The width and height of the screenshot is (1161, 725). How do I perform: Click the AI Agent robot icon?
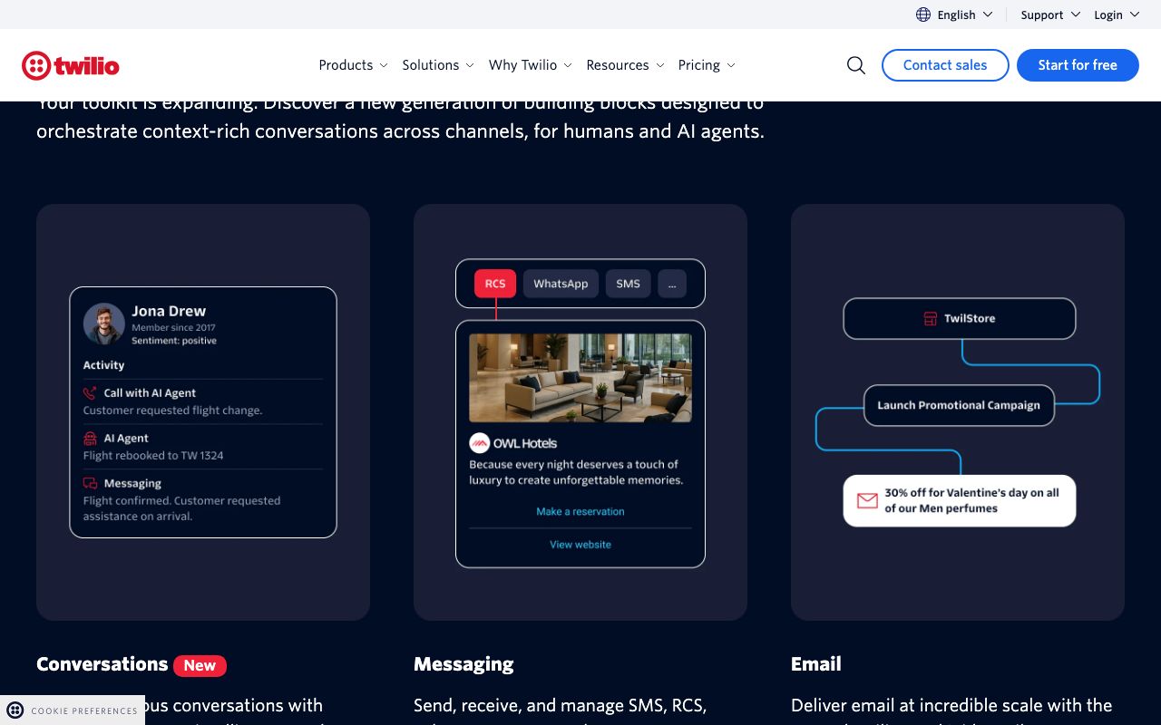[90, 439]
